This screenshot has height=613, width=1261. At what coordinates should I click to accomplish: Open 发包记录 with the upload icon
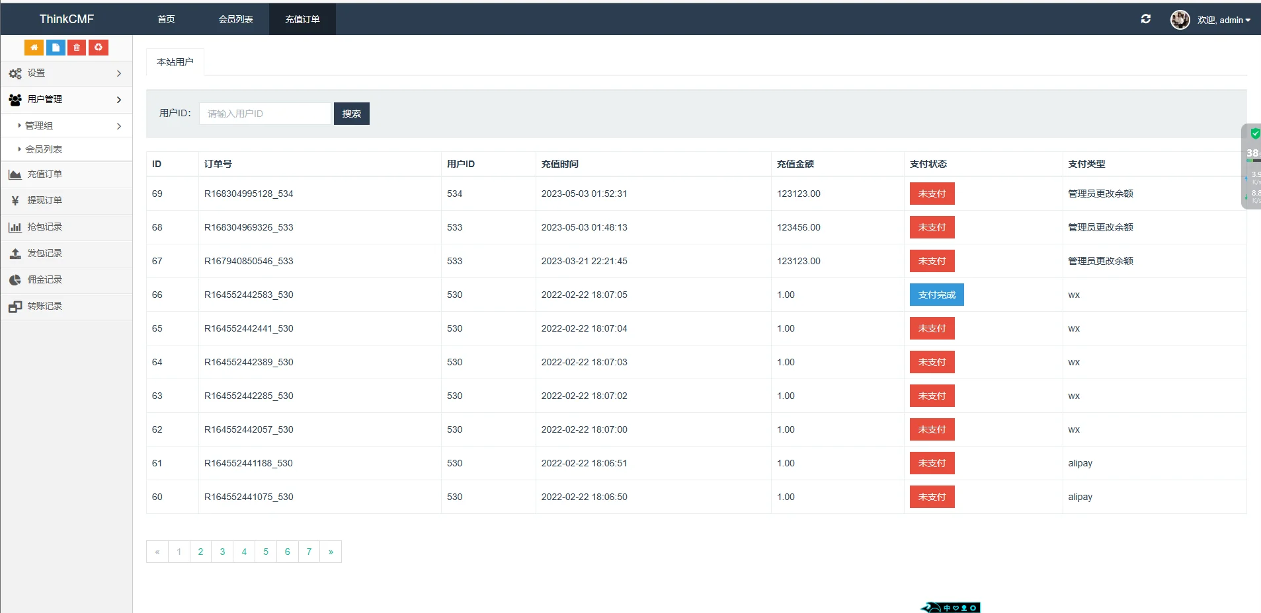click(x=44, y=254)
